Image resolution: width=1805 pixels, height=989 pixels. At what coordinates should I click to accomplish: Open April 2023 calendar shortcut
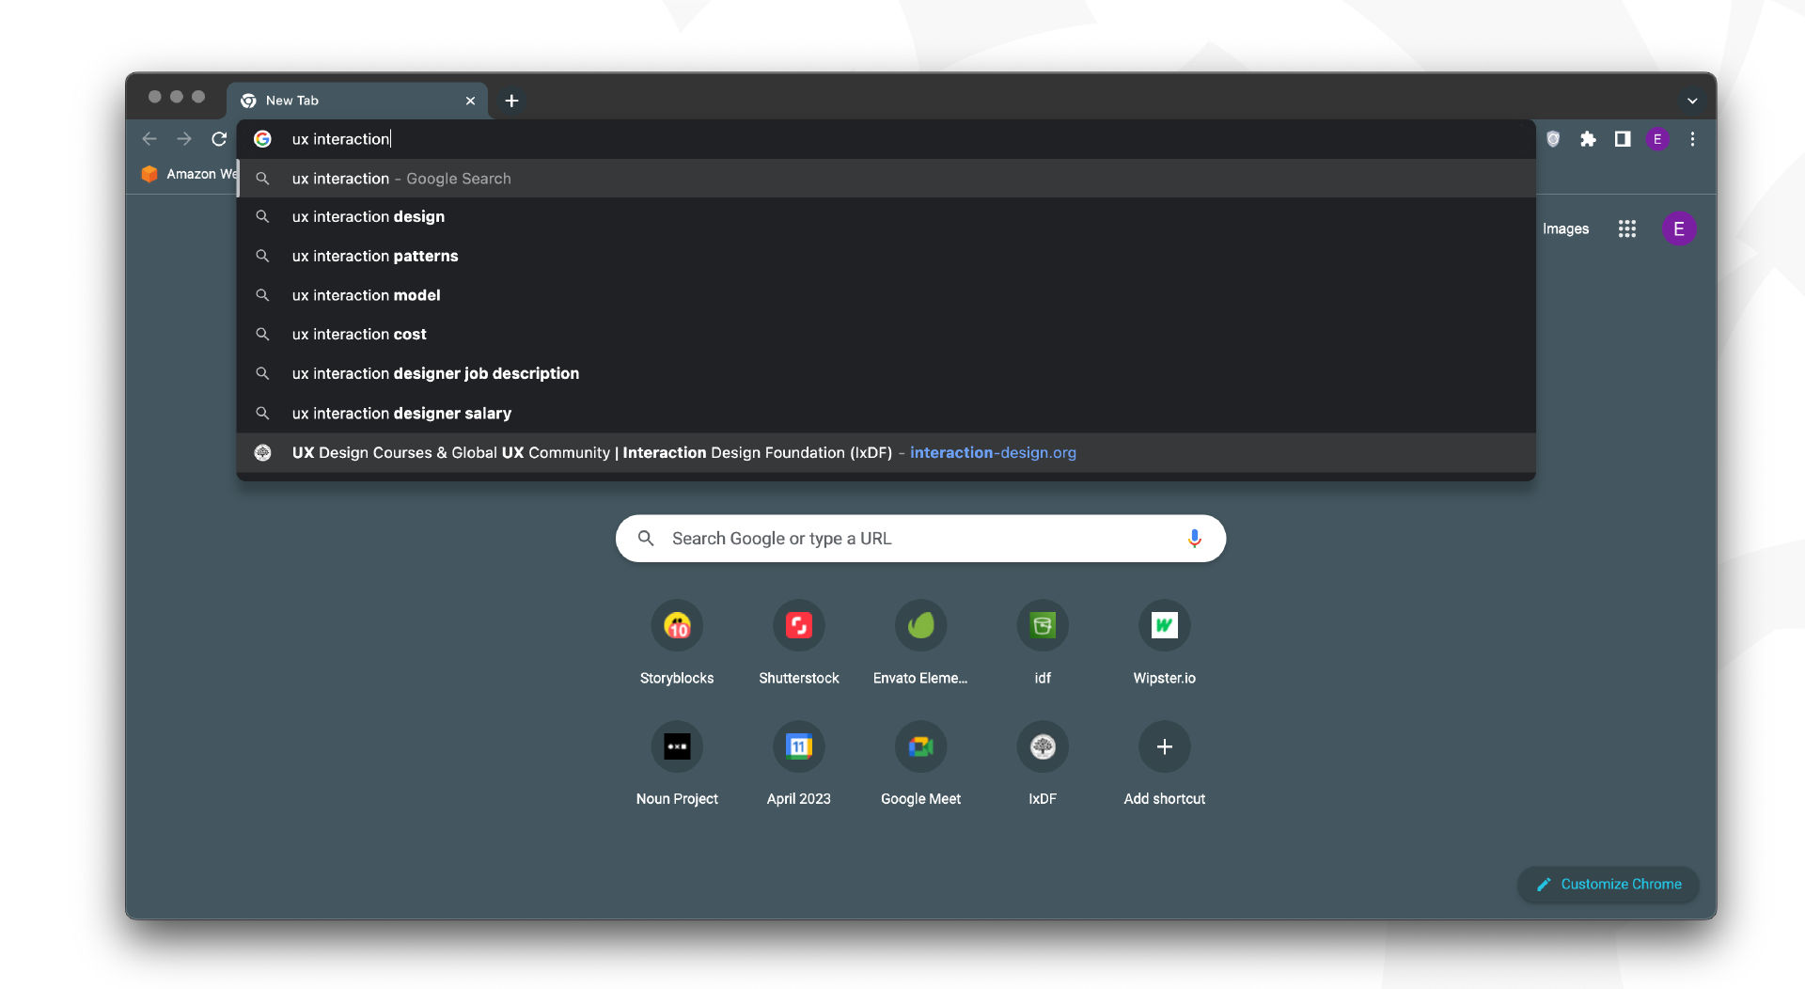pos(799,764)
